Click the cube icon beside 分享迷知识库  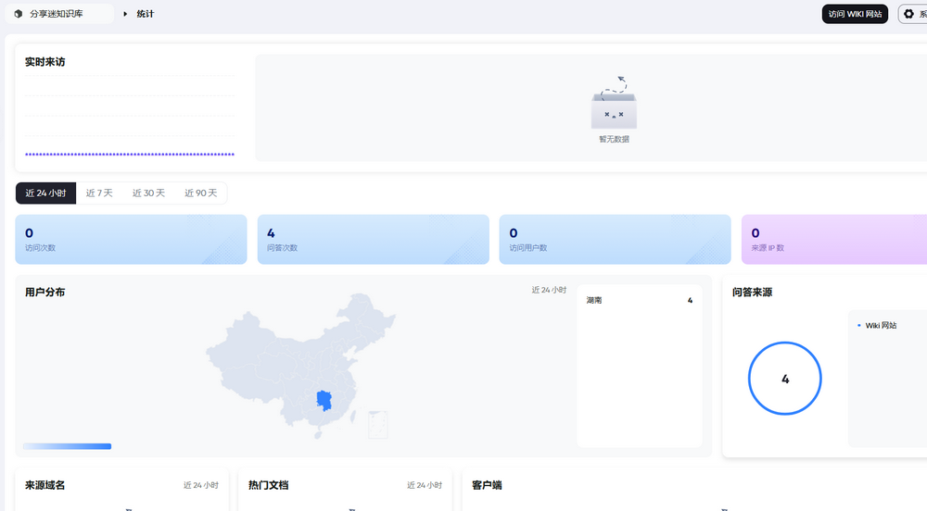pyautogui.click(x=18, y=14)
